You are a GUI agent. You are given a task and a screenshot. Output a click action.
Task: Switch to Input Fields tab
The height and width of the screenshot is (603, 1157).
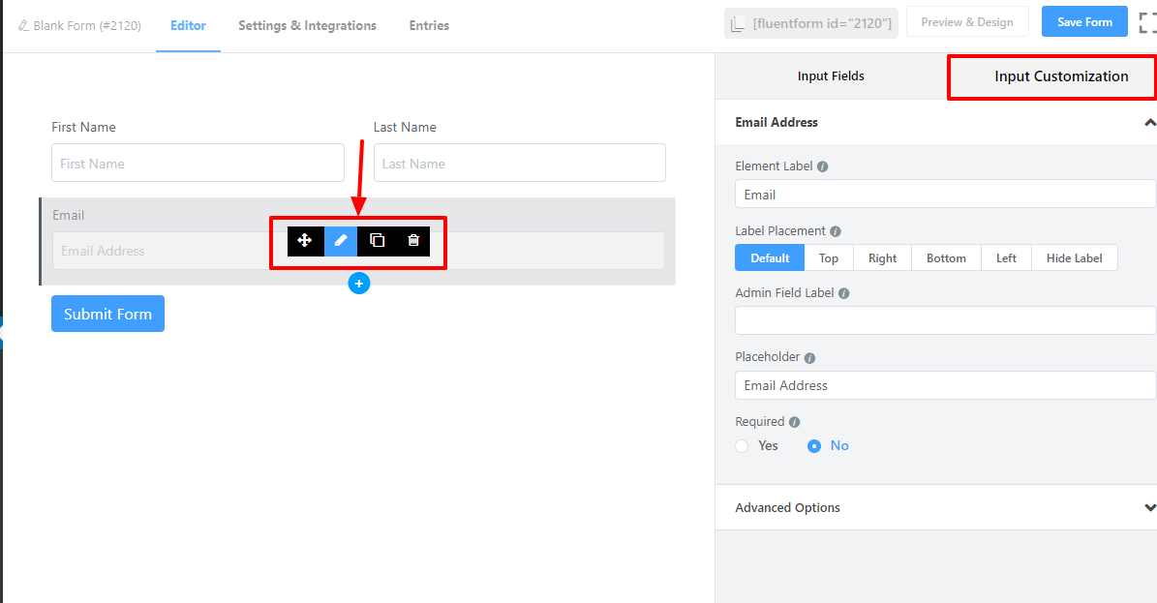tap(831, 76)
